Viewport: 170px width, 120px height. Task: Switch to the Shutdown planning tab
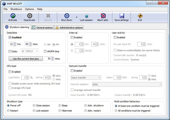click(x=17, y=27)
